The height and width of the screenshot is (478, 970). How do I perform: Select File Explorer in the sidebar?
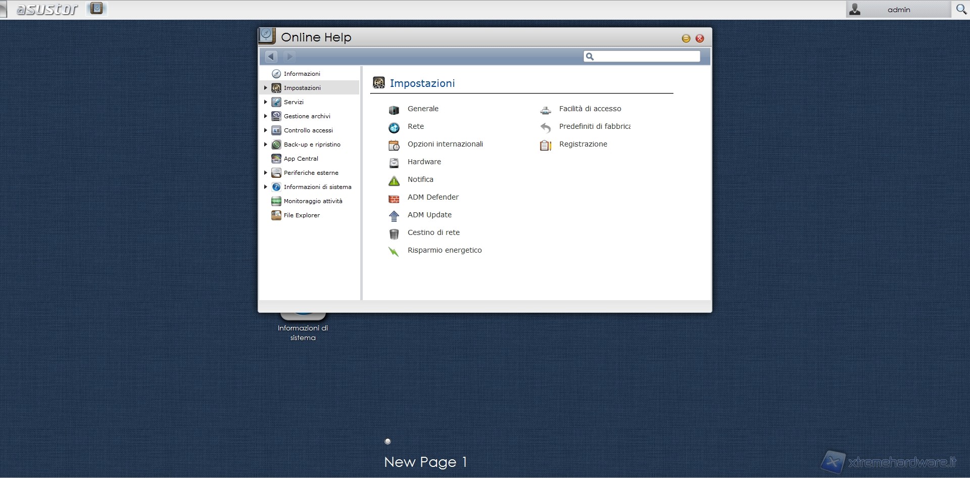pyautogui.click(x=302, y=215)
